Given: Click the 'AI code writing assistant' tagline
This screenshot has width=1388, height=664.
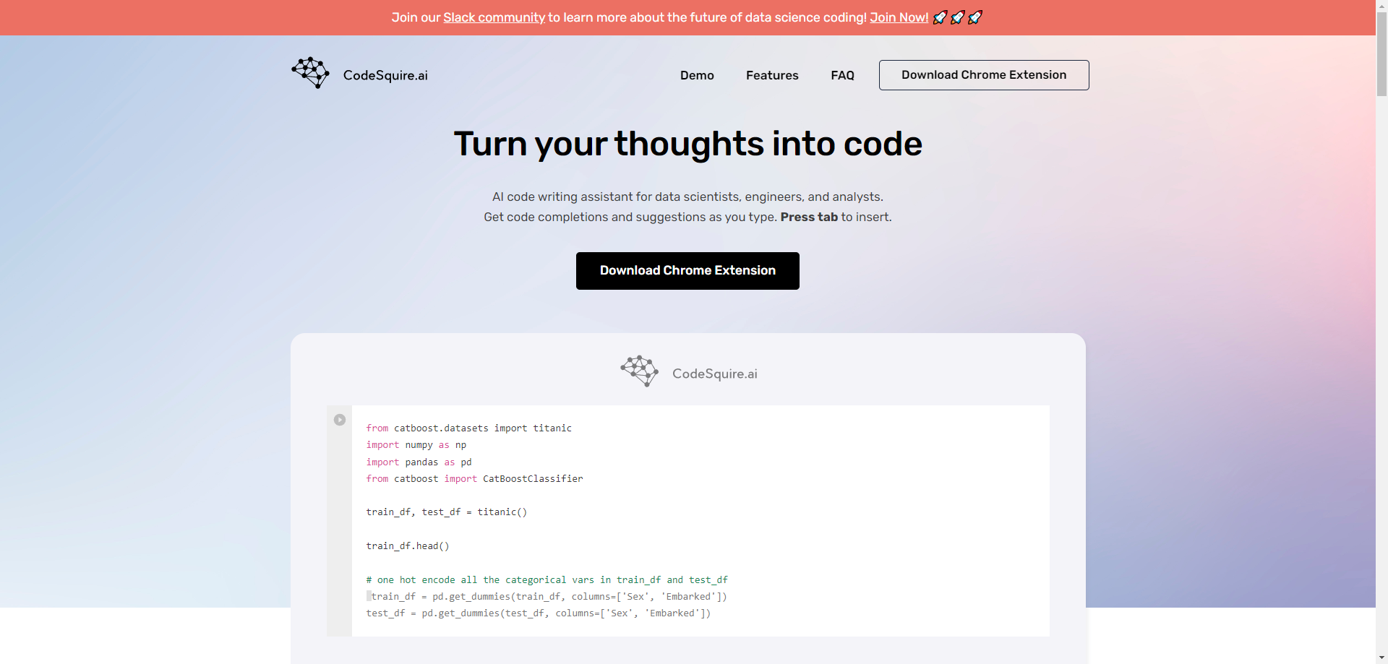Looking at the screenshot, I should 687,197.
